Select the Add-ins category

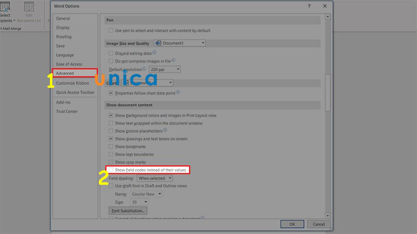click(x=63, y=102)
